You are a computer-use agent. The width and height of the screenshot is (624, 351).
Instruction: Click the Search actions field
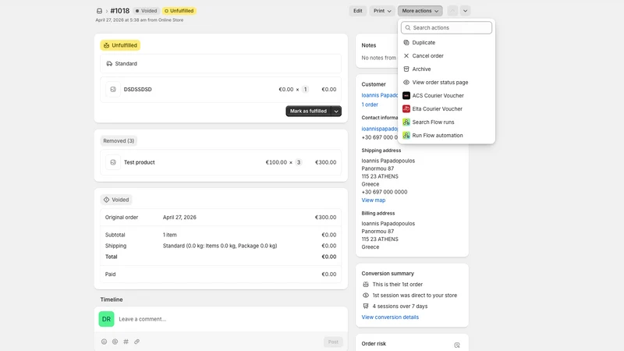point(446,27)
